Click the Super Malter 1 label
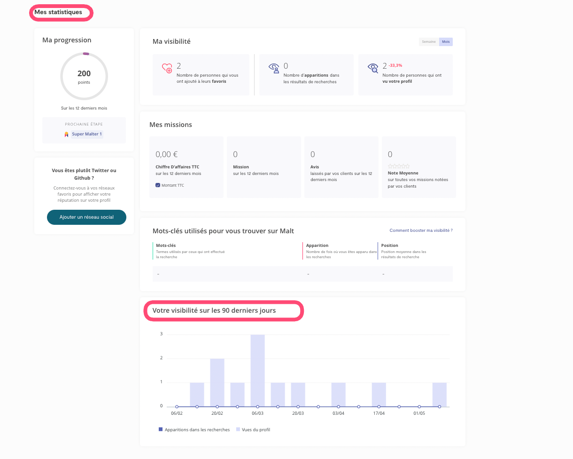This screenshot has width=573, height=459. 87,134
